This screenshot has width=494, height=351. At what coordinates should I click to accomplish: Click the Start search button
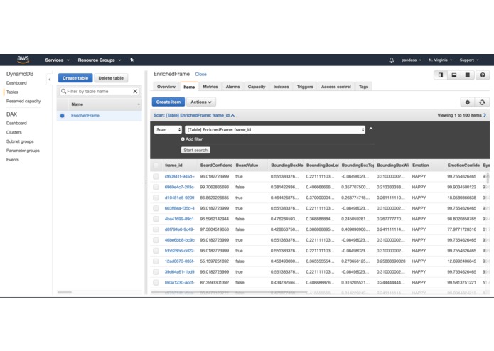[195, 150]
